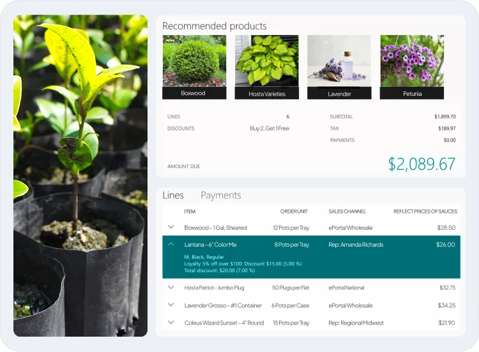The height and width of the screenshot is (352, 479).
Task: Click the ePortal National channel cell
Action: tap(346, 287)
